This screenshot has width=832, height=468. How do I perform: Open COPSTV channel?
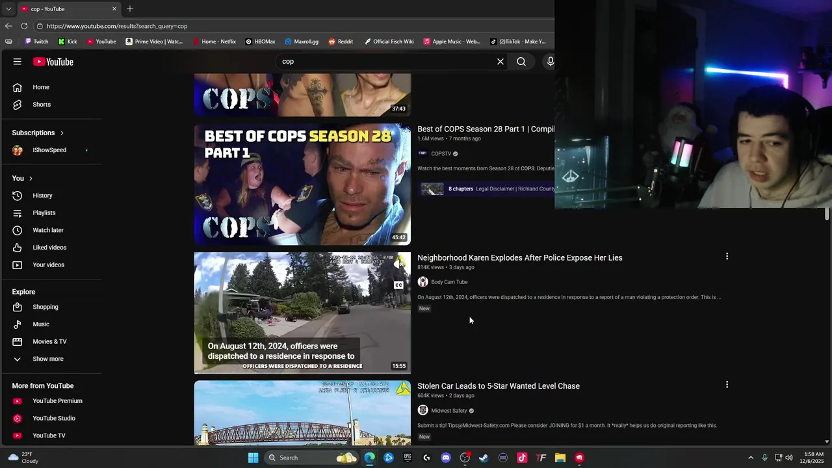tap(441, 154)
